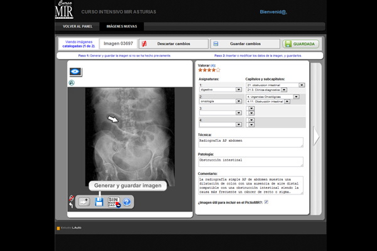Click the crossed-out clip icon
This screenshot has width=377, height=251.
[x=72, y=198]
